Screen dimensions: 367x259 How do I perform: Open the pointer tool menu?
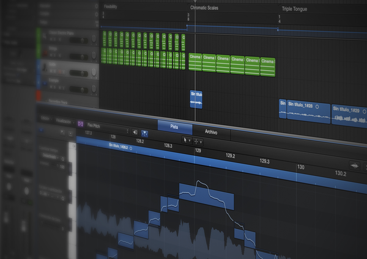tap(186, 141)
